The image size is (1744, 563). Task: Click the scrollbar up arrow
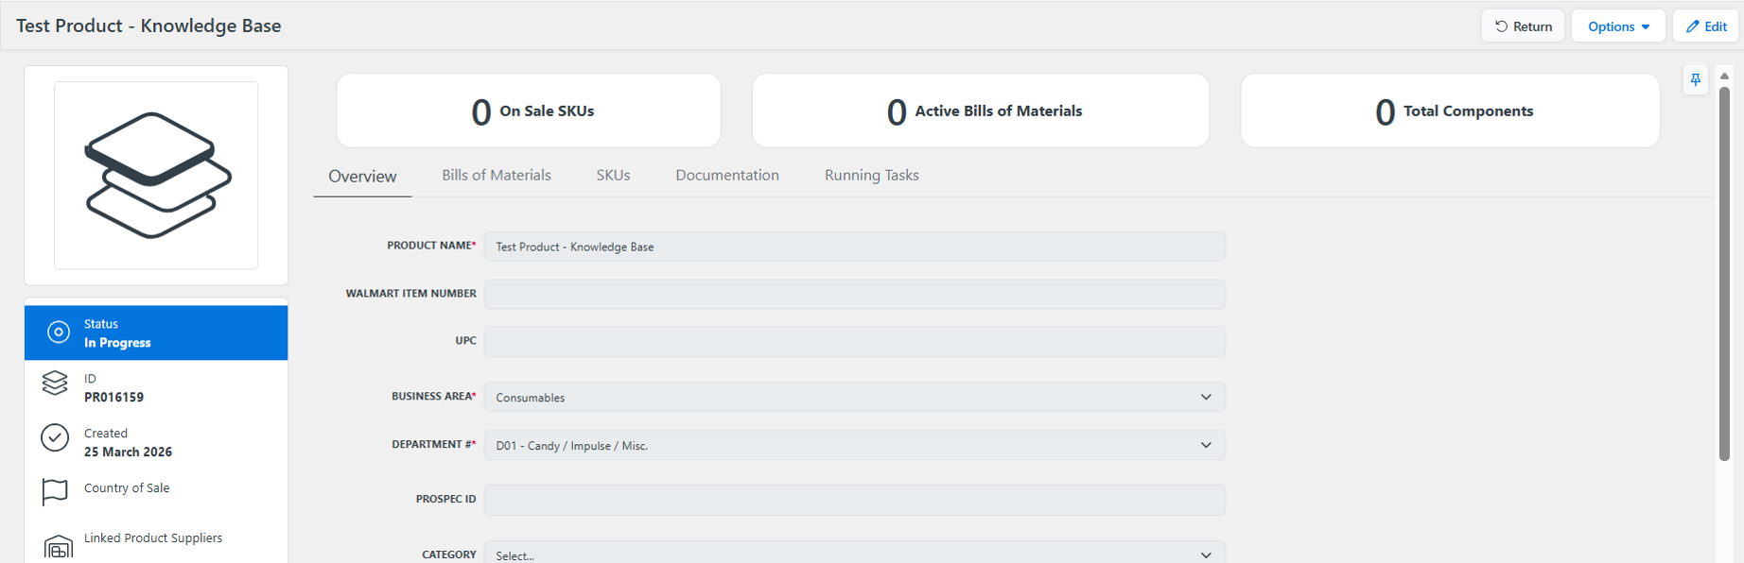tap(1724, 77)
